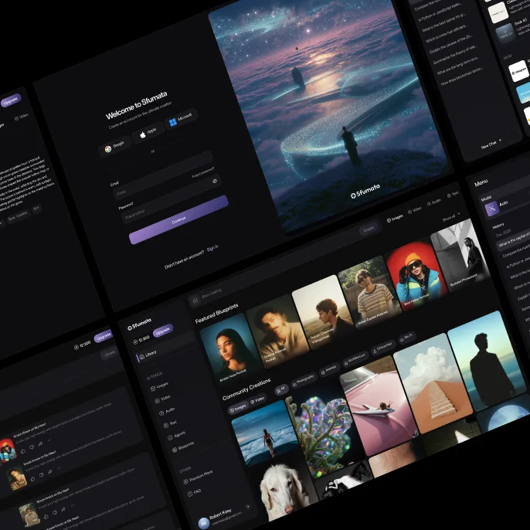Filter community by Sci-Fi chip
Viewport: 530px width, 530px height.
(x=406, y=338)
